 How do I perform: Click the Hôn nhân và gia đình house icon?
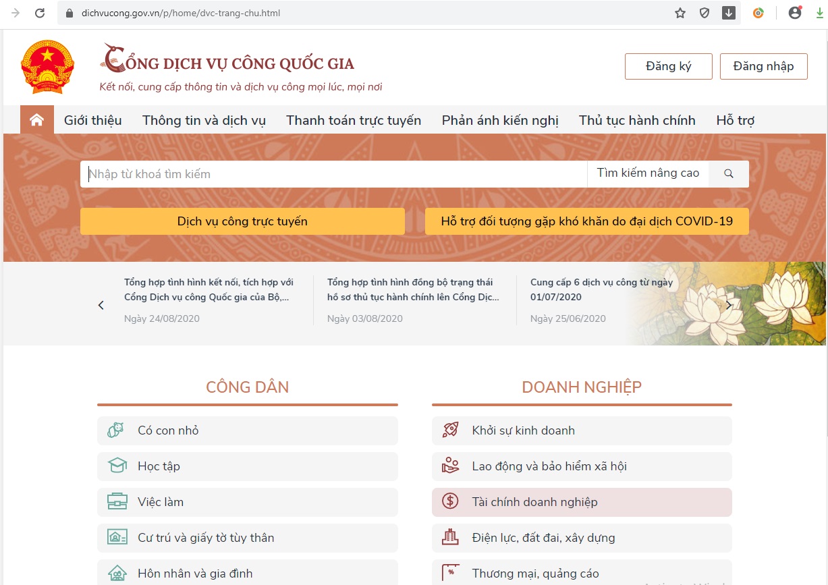click(117, 574)
